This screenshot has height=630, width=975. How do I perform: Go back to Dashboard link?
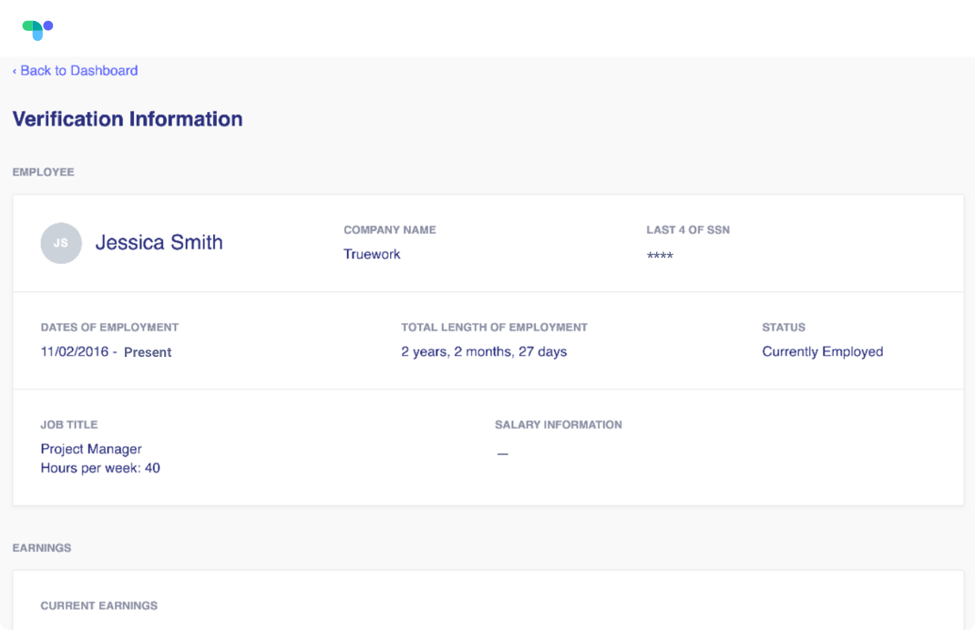76,71
